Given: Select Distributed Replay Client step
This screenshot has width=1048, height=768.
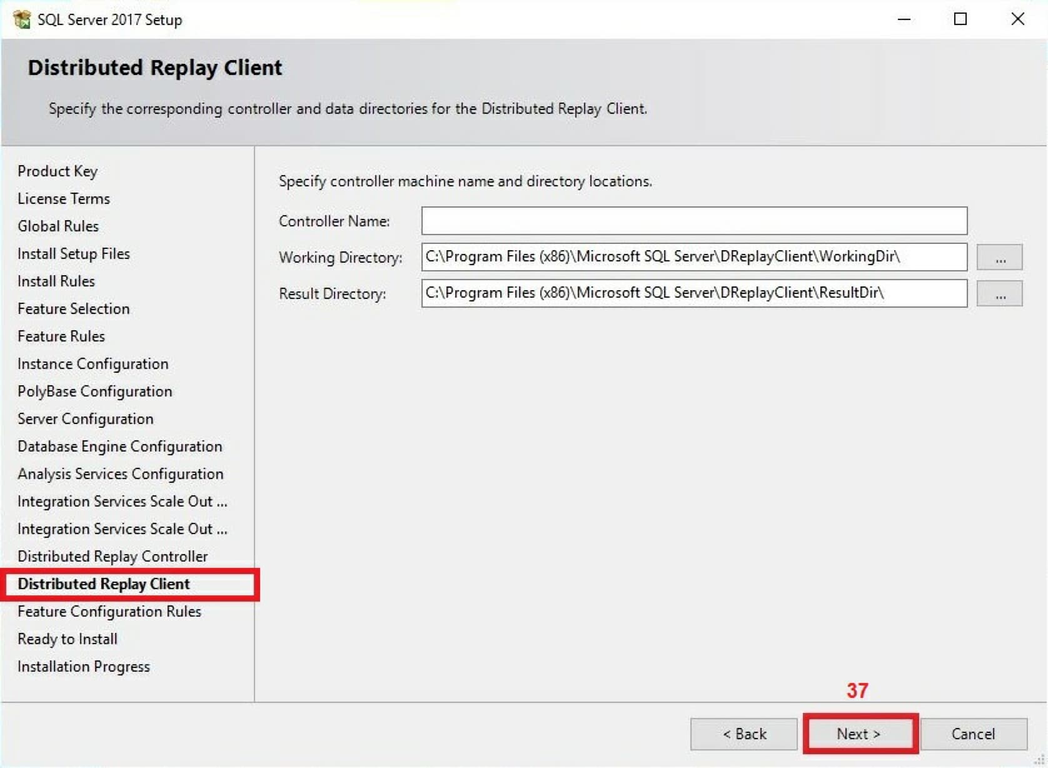Looking at the screenshot, I should point(104,584).
